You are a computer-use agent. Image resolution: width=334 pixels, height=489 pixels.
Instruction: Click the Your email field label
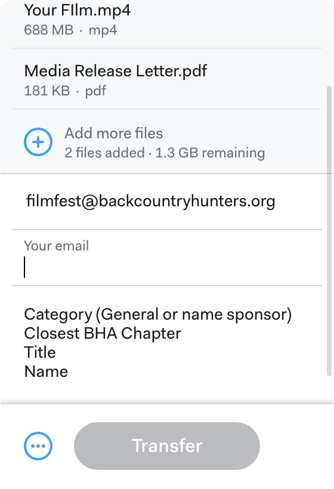pos(57,246)
